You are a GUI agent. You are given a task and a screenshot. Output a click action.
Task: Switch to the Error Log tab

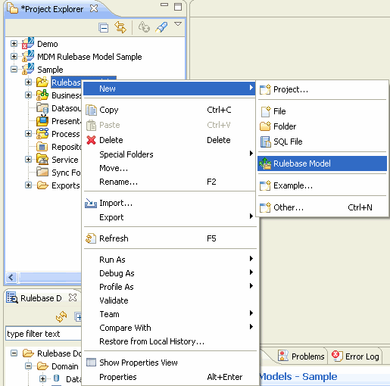pyautogui.click(x=355, y=356)
